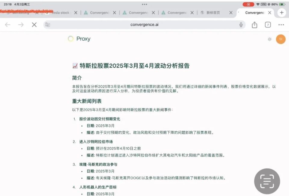Click the line 以下是2025年3月至4月期间影响特斯拉股票的重大新闻事件
The width and height of the screenshot is (289, 196).
123,110
